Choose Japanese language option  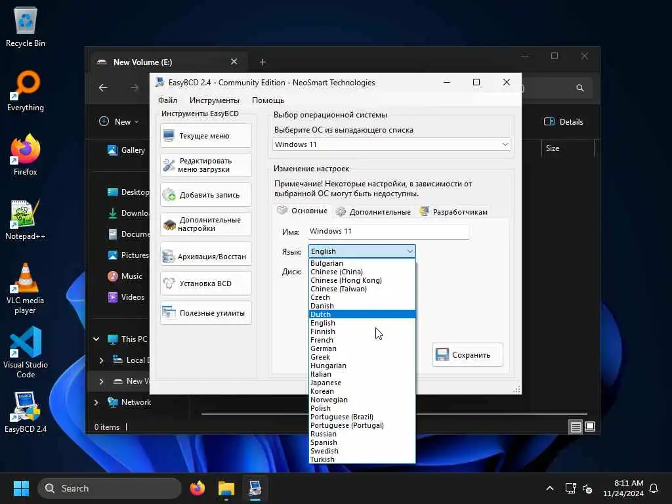click(x=362, y=383)
